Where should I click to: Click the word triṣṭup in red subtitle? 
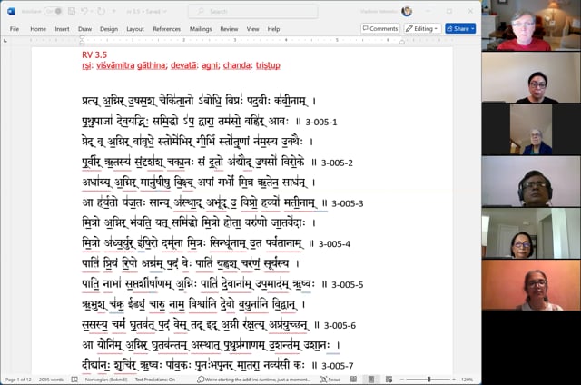(268, 65)
